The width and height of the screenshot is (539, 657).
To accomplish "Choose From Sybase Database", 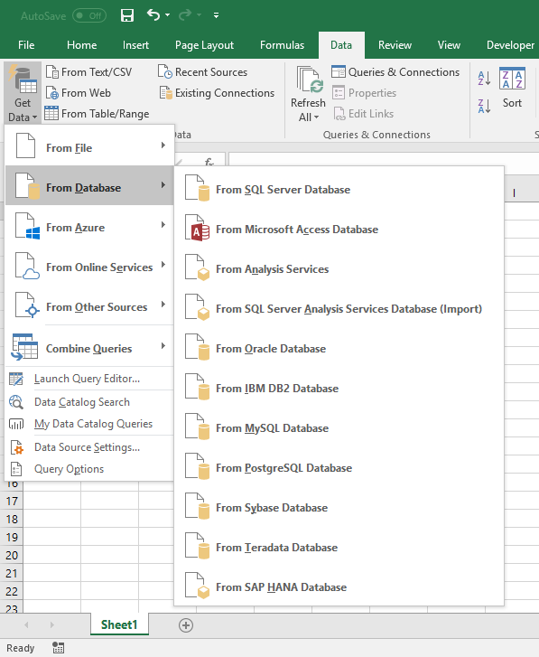I will (x=339, y=508).
